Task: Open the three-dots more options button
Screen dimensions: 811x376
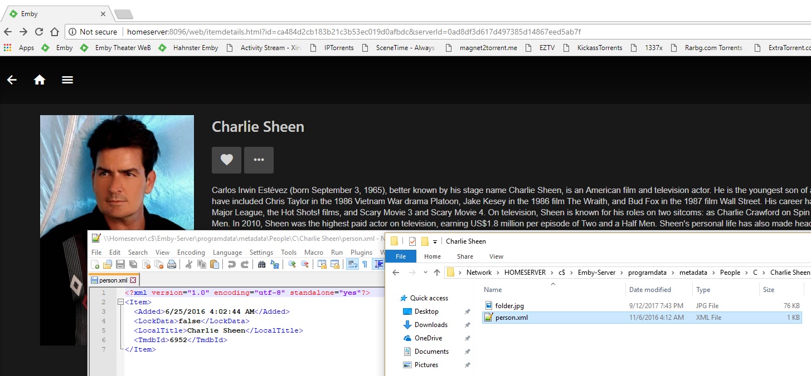Action: point(259,160)
